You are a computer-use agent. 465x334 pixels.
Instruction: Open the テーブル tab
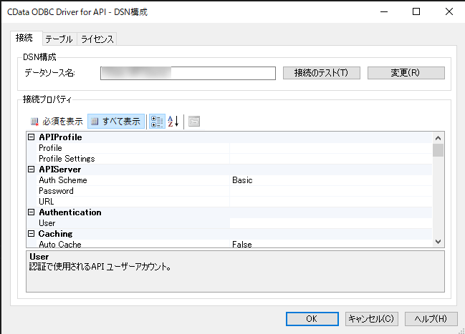point(59,39)
